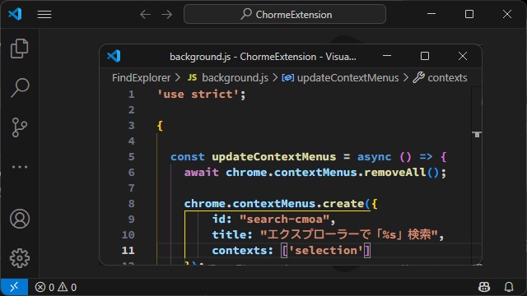
Task: Open the Manage gear menu
Action: 20,258
